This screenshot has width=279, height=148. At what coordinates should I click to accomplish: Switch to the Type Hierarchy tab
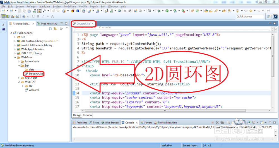[47, 24]
